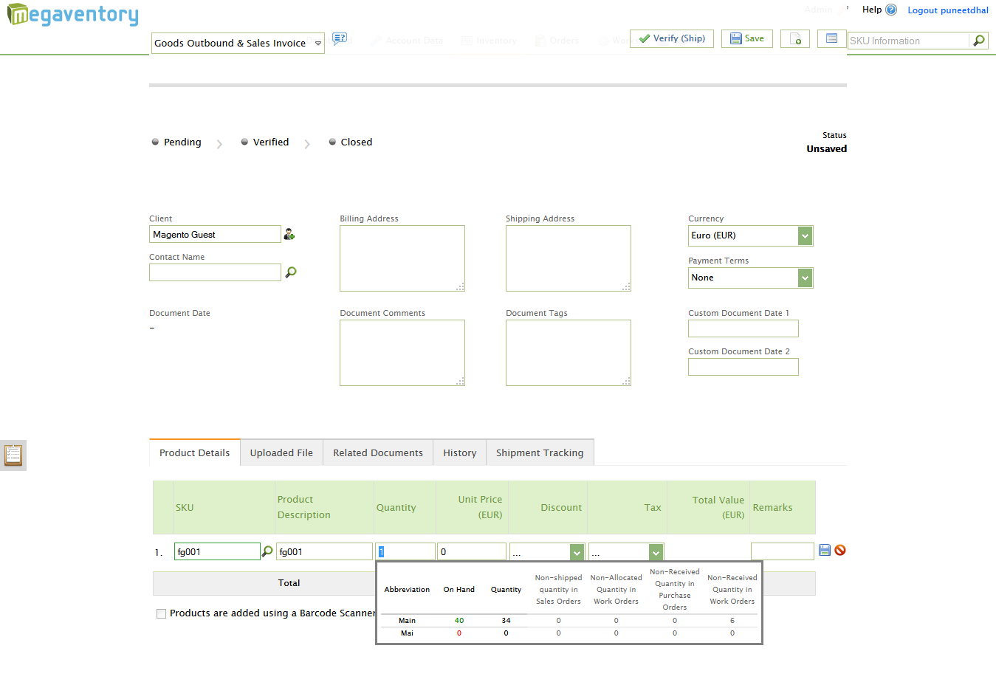Expand the Currency dropdown
The height and width of the screenshot is (685, 996).
[x=805, y=235]
